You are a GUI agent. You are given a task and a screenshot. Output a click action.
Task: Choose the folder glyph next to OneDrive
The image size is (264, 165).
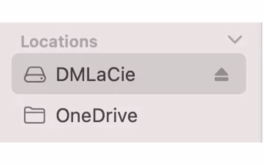coord(35,115)
